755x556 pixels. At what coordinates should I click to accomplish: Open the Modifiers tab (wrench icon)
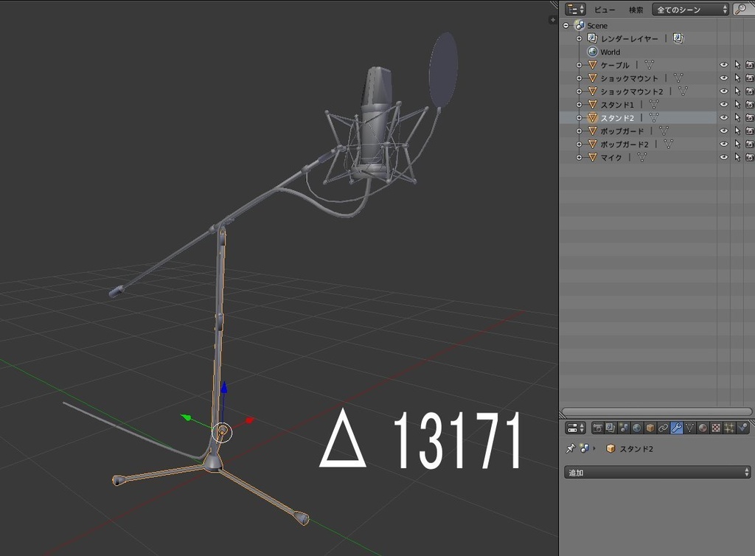[x=676, y=428]
